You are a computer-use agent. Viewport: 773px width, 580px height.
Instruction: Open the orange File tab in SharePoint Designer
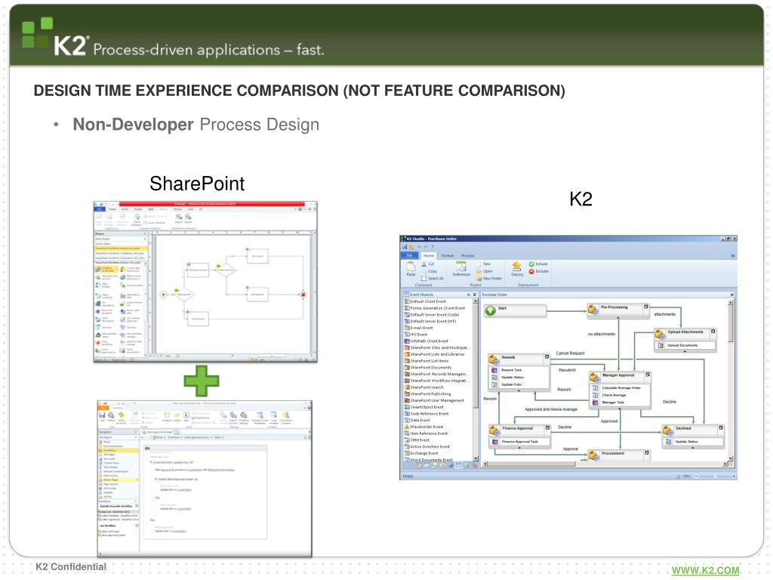[x=103, y=408]
